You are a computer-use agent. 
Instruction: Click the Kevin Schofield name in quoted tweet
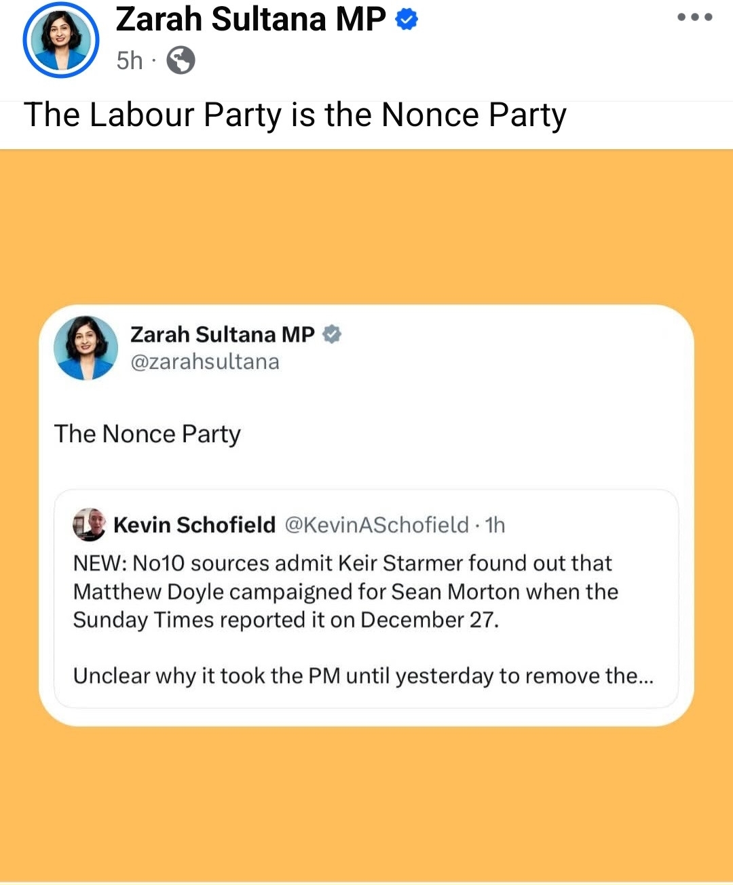[x=194, y=525]
